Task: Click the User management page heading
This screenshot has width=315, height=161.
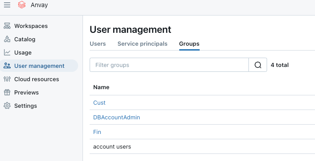Action: click(x=130, y=30)
